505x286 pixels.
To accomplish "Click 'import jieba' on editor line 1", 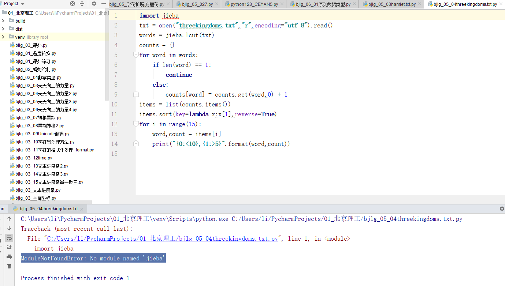I will click(x=159, y=16).
